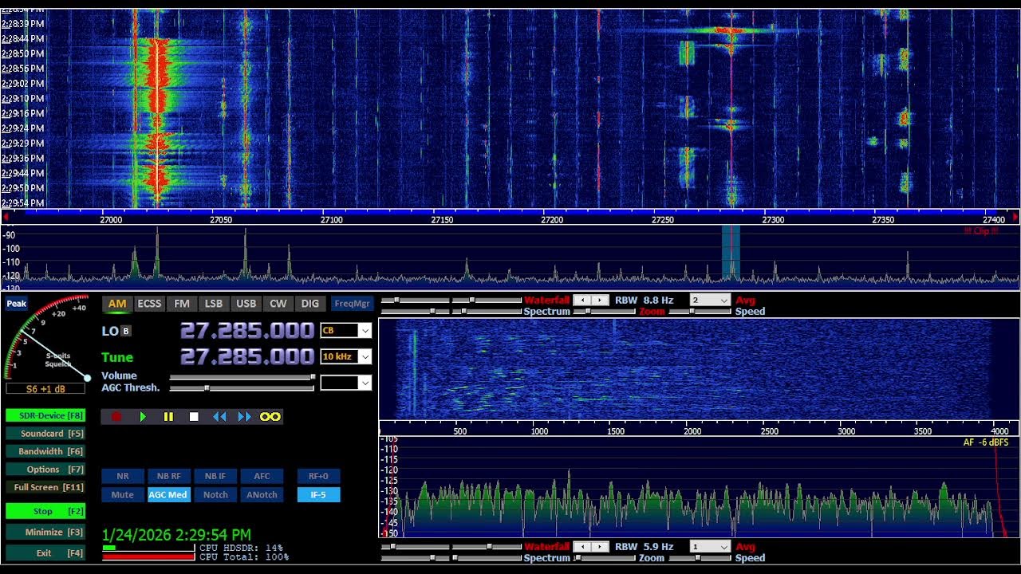The image size is (1021, 574).
Task: Open lower Avg dropdown showing 1
Action: [710, 547]
